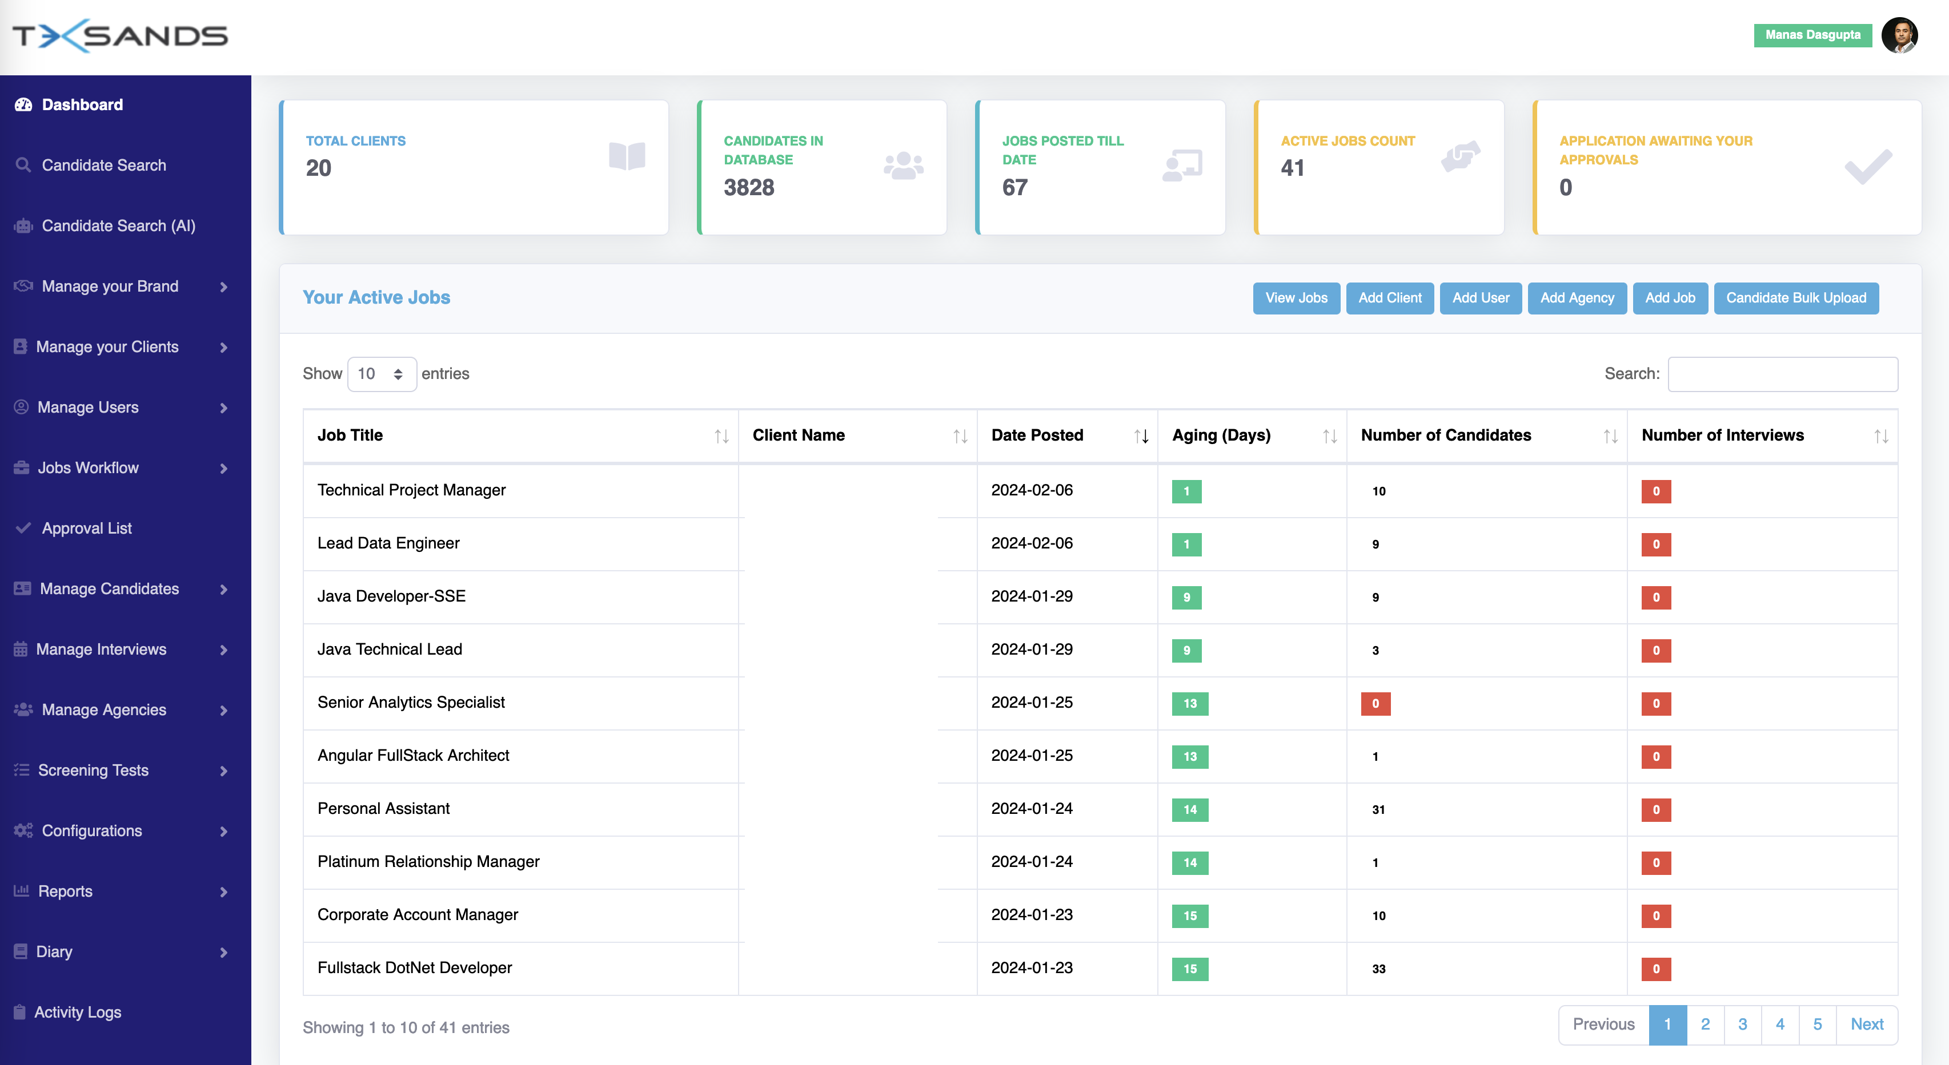Open the Jobs Workflow menu item
The image size is (1949, 1065).
(x=89, y=468)
